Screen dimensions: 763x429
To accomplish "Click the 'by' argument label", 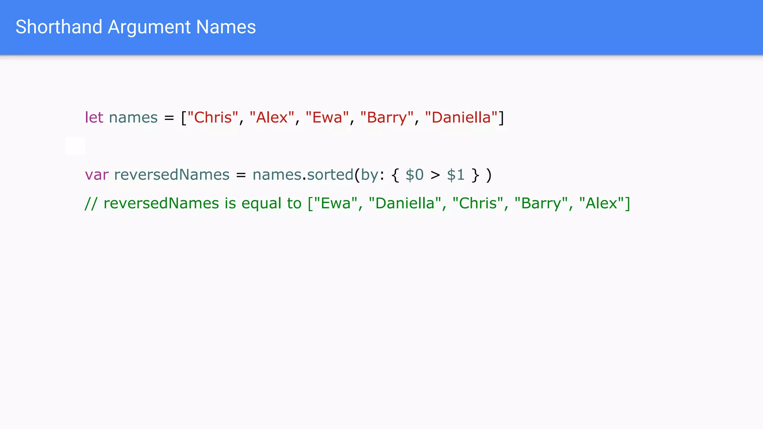I will pos(369,175).
